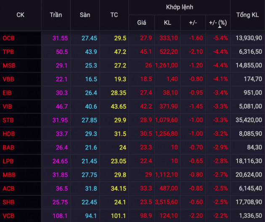Click SHB total volume 17,708,90

[249, 202]
